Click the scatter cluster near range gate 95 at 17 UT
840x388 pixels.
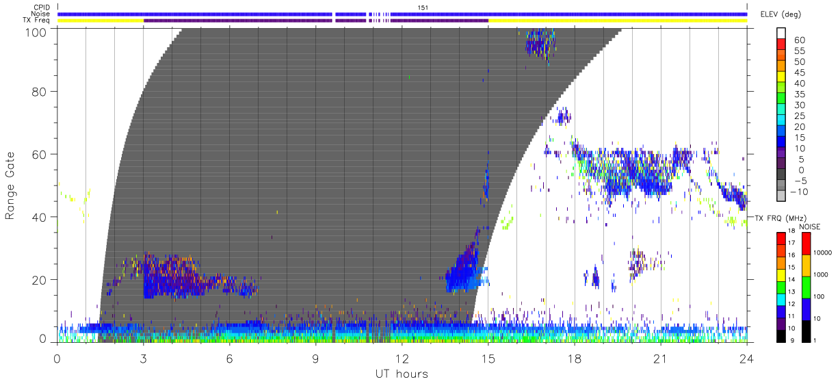[540, 44]
